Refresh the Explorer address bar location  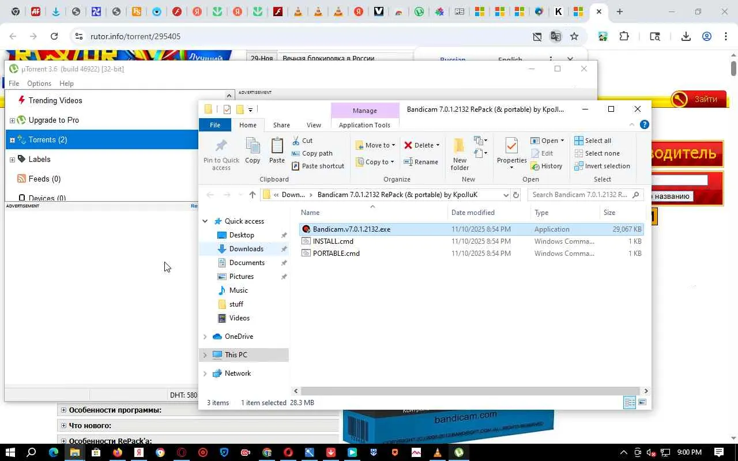(x=516, y=195)
